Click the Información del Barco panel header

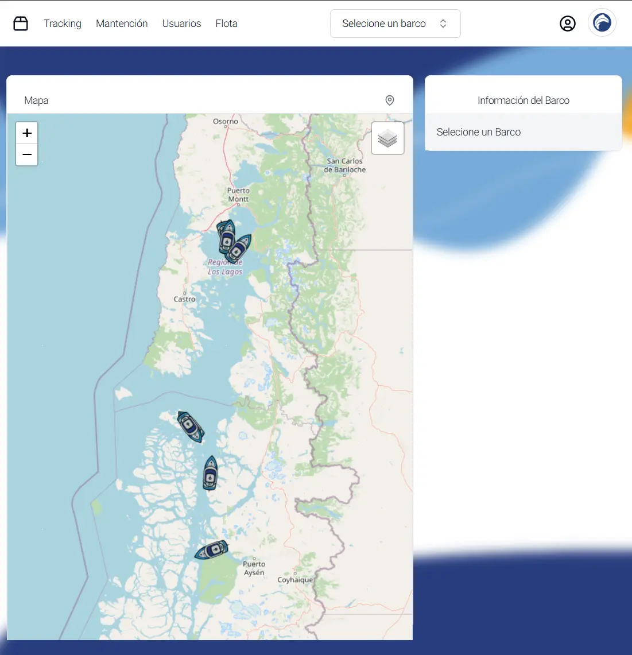523,100
